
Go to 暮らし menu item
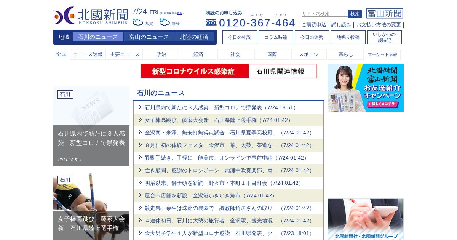[346, 54]
